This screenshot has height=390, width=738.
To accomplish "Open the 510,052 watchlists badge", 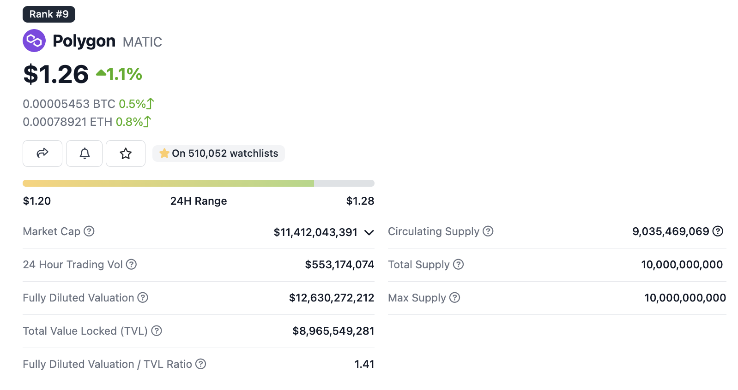I will [219, 154].
